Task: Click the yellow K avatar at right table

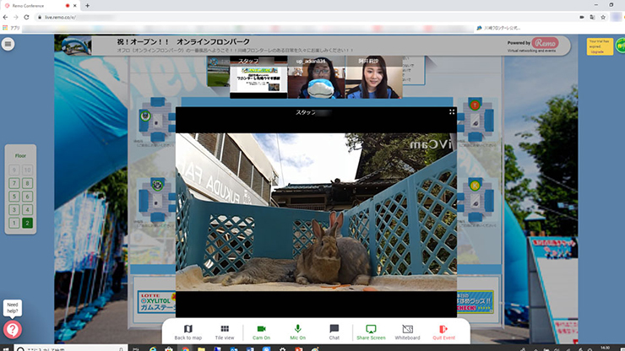Action: coord(475,186)
